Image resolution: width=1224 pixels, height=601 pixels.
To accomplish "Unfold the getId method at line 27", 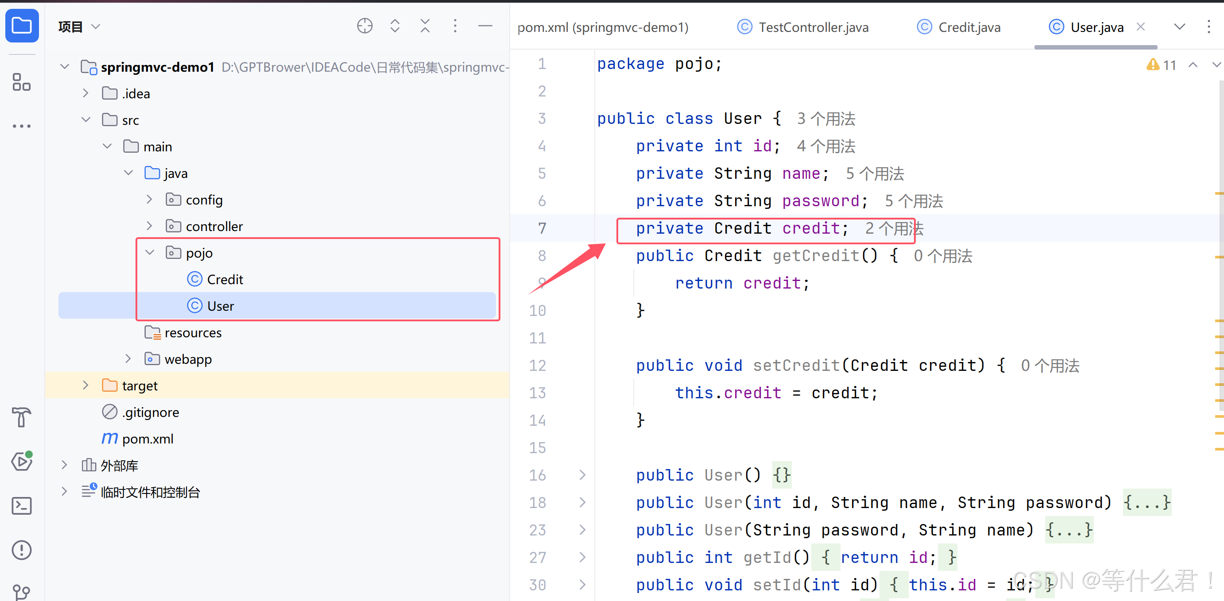I will tap(582, 557).
